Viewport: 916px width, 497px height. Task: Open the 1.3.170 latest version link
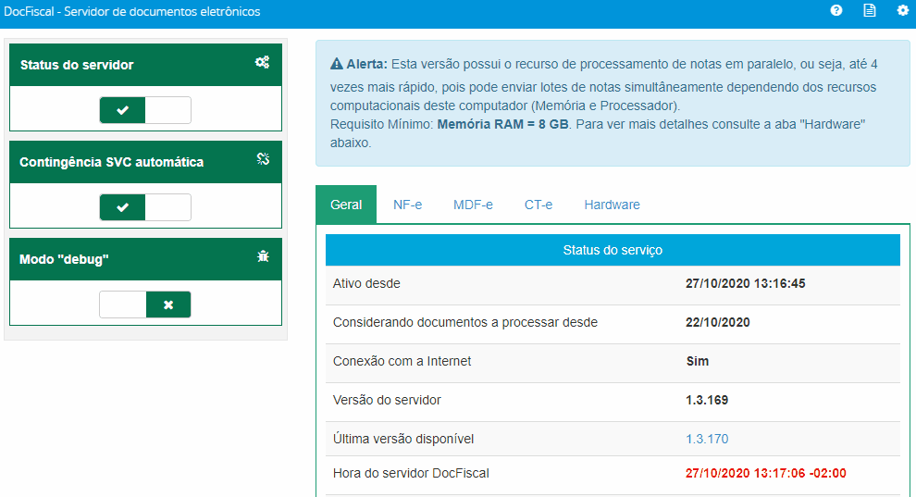(707, 440)
